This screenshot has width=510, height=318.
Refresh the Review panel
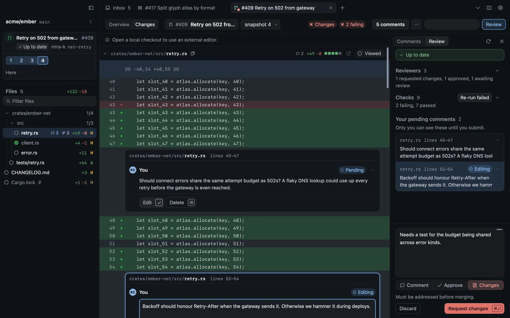(488, 41)
